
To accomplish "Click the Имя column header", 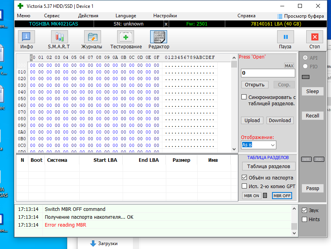I will pos(214,160).
